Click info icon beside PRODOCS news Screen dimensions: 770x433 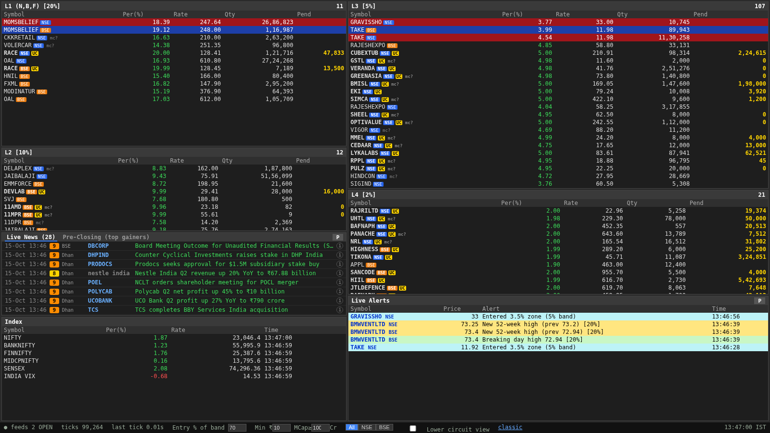click(x=340, y=264)
